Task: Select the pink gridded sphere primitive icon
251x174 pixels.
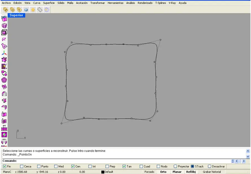Action: (4, 26)
